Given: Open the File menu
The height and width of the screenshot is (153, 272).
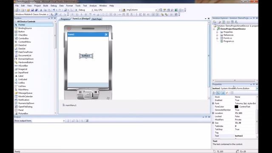Looking at the screenshot, I should pos(17,6).
